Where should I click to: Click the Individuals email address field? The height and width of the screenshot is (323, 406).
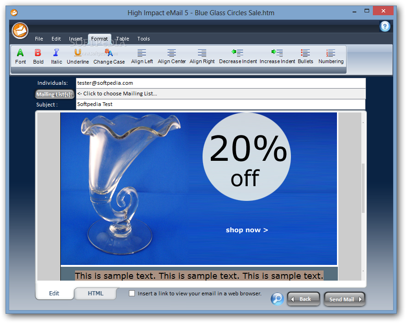(x=220, y=83)
